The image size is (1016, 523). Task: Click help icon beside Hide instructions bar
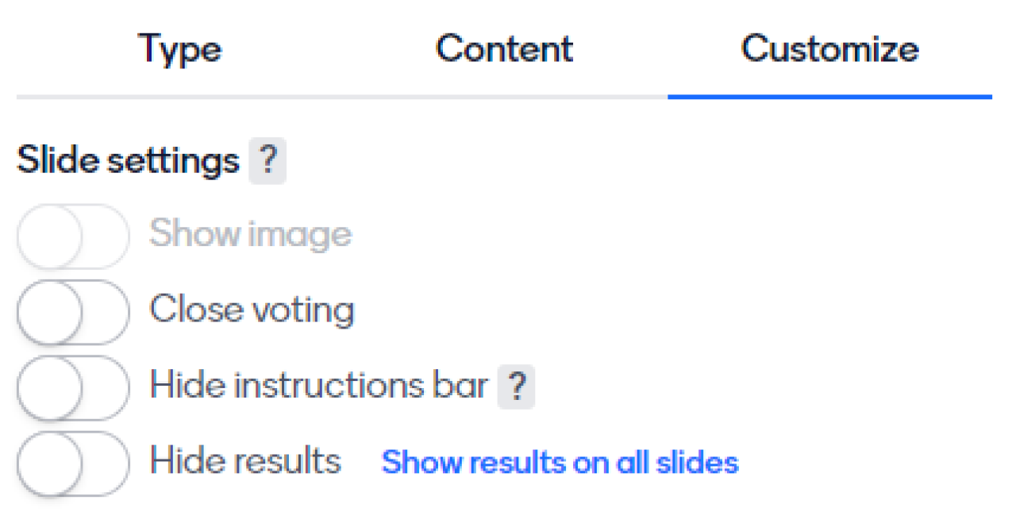click(516, 387)
